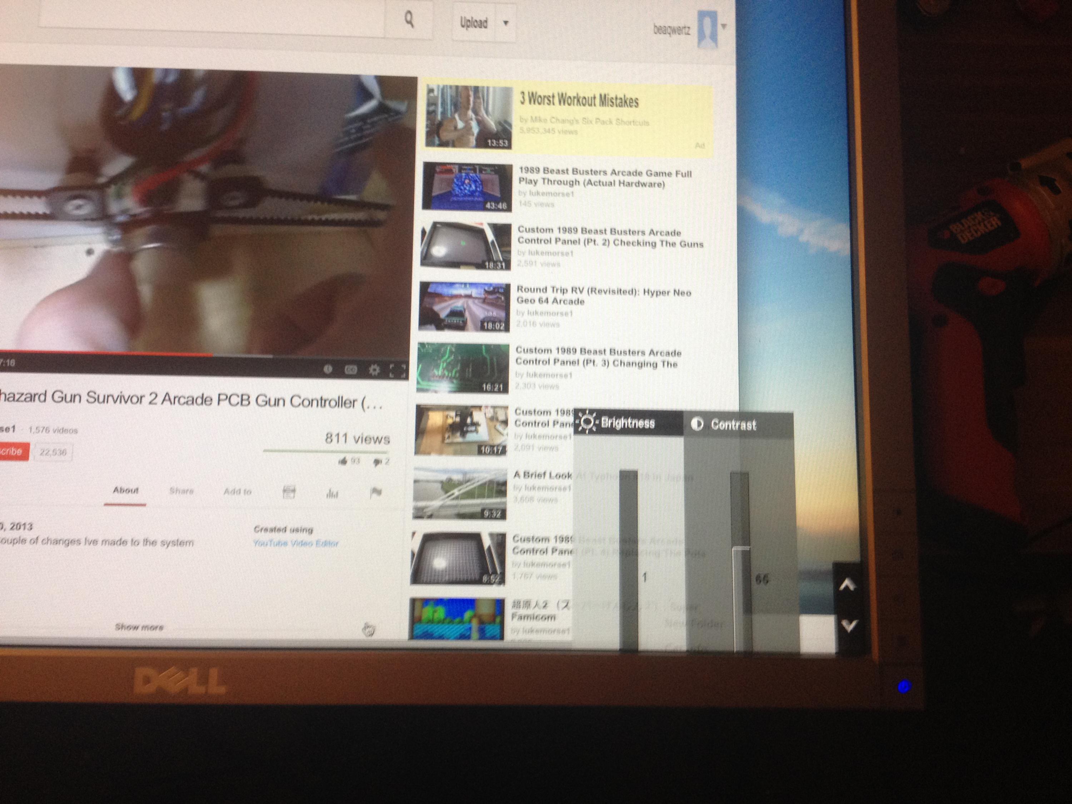The image size is (1072, 804).
Task: Select the About tab
Action: tap(125, 491)
